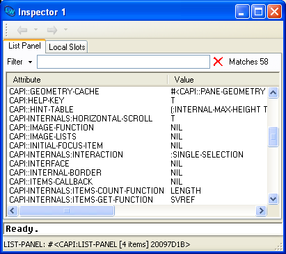Clear the filter with red X icon

[218, 62]
